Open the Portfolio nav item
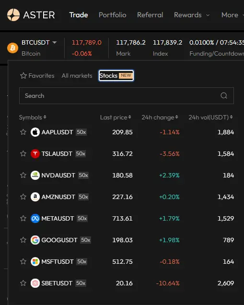This screenshot has width=244, height=305. pos(112,15)
